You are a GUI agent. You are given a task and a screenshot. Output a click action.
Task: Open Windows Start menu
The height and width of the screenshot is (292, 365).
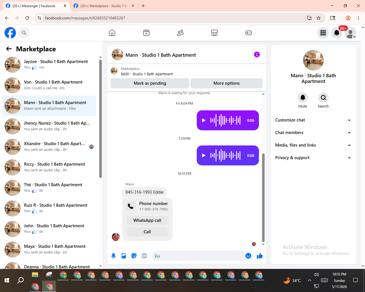tap(7, 280)
